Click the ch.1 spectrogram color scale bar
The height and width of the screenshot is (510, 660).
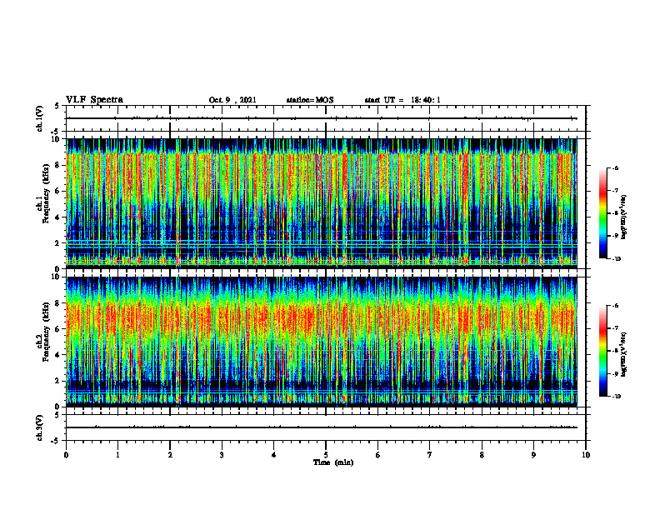click(602, 213)
